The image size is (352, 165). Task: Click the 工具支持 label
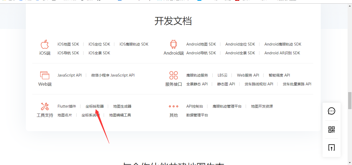(x=45, y=115)
